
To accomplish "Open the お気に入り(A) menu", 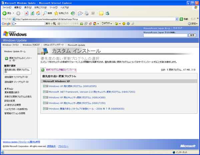I will (41, 8).
